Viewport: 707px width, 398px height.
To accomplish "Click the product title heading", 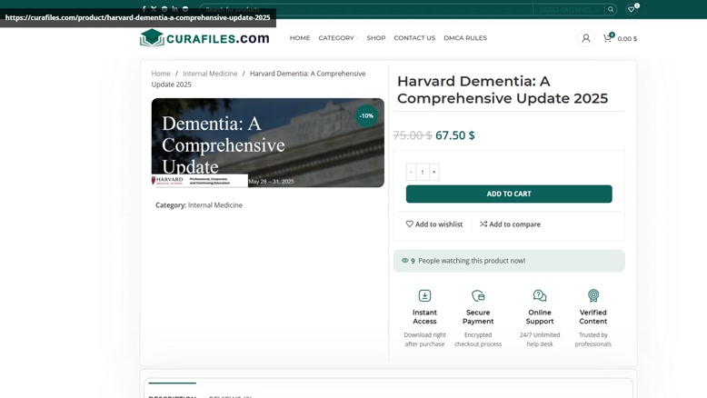I will tap(503, 90).
